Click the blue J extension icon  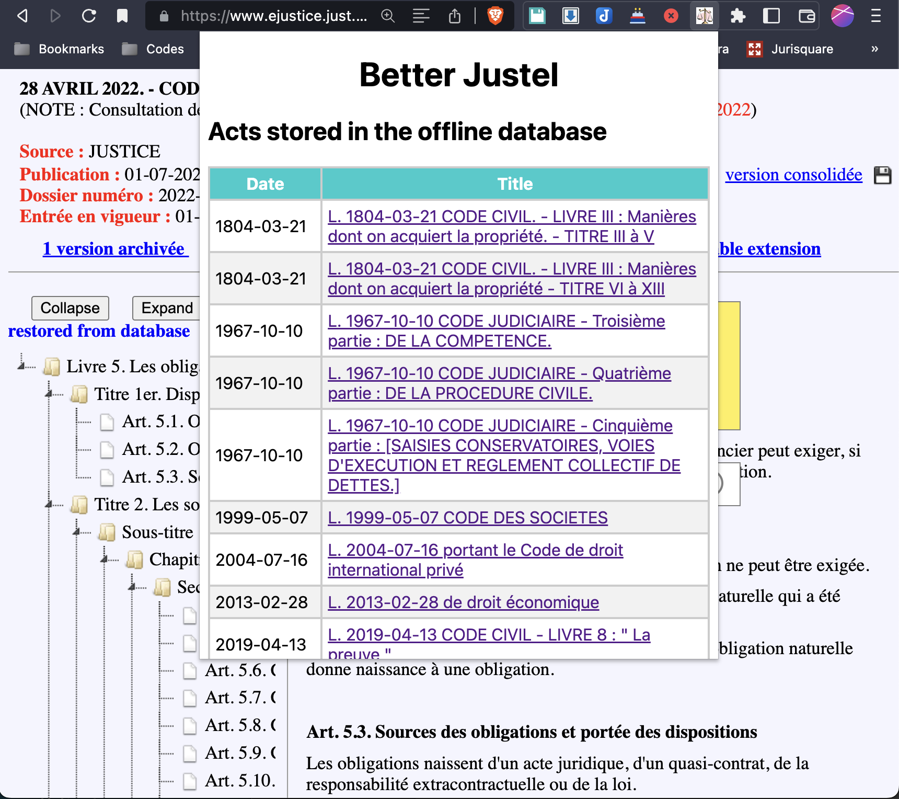tap(604, 16)
